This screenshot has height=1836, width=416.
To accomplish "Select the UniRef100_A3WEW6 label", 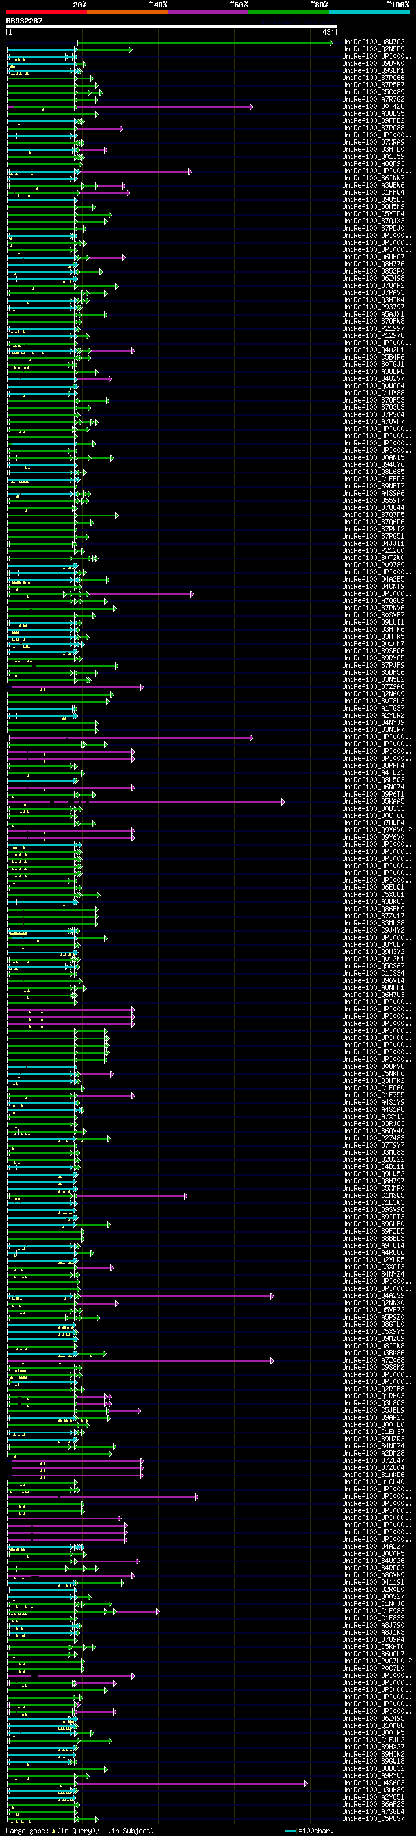I will point(373,186).
